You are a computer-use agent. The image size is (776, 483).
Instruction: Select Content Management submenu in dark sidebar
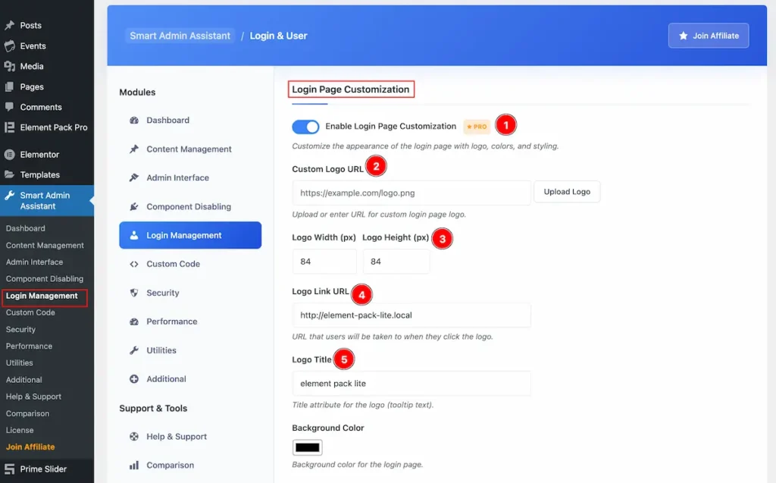click(45, 245)
